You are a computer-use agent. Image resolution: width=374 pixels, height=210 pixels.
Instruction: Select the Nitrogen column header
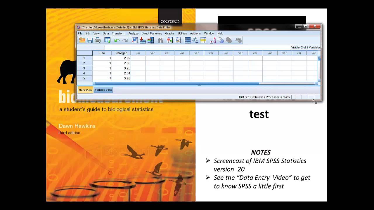(121, 53)
